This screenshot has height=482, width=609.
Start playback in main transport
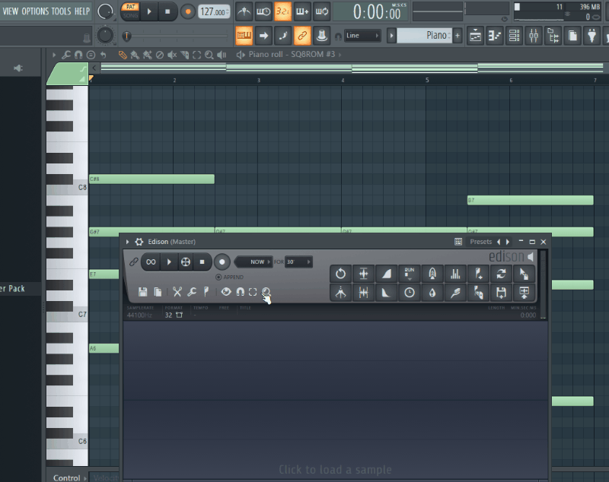click(149, 11)
